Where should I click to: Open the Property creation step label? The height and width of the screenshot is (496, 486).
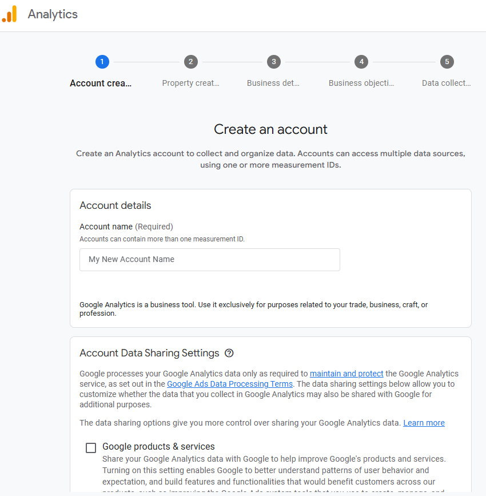click(x=190, y=83)
